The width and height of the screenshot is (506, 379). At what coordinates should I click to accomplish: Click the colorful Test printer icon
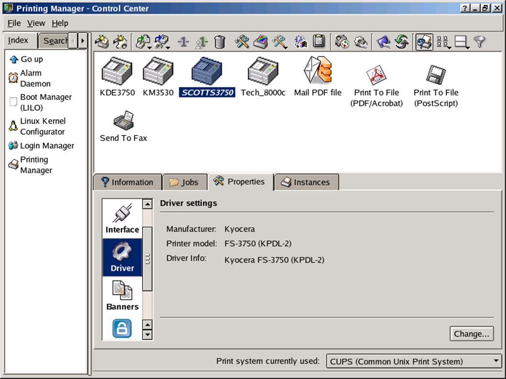pos(261,42)
